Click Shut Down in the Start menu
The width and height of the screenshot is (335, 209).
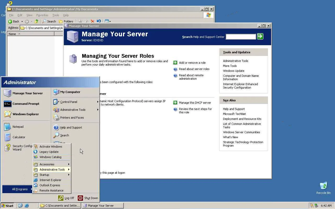88,198
